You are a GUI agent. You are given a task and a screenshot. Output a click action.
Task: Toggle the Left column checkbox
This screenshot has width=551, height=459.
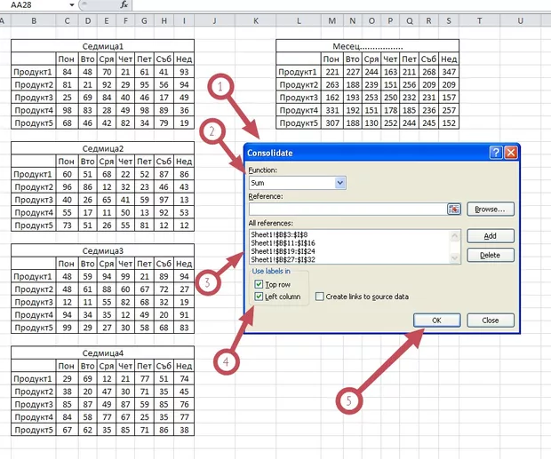tap(259, 297)
